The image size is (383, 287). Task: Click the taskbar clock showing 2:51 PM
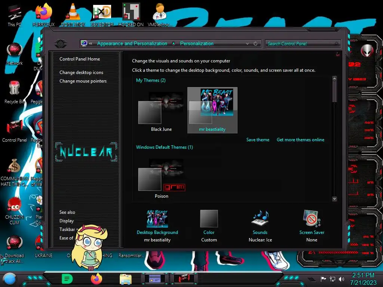pyautogui.click(x=363, y=279)
